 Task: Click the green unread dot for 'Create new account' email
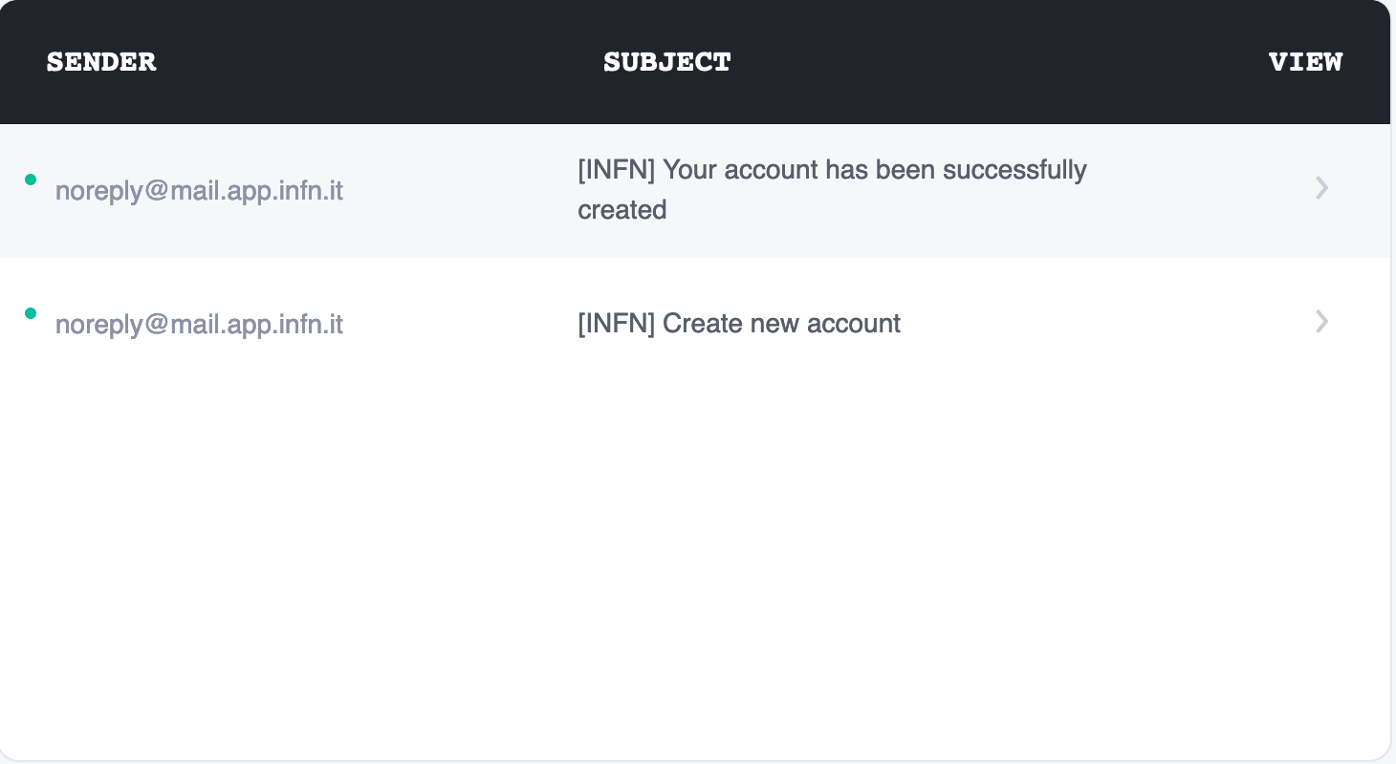click(x=31, y=313)
